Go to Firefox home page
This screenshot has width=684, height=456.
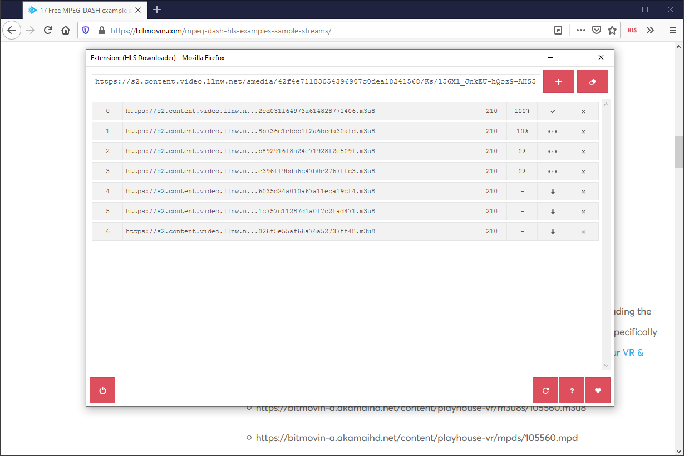coord(66,31)
